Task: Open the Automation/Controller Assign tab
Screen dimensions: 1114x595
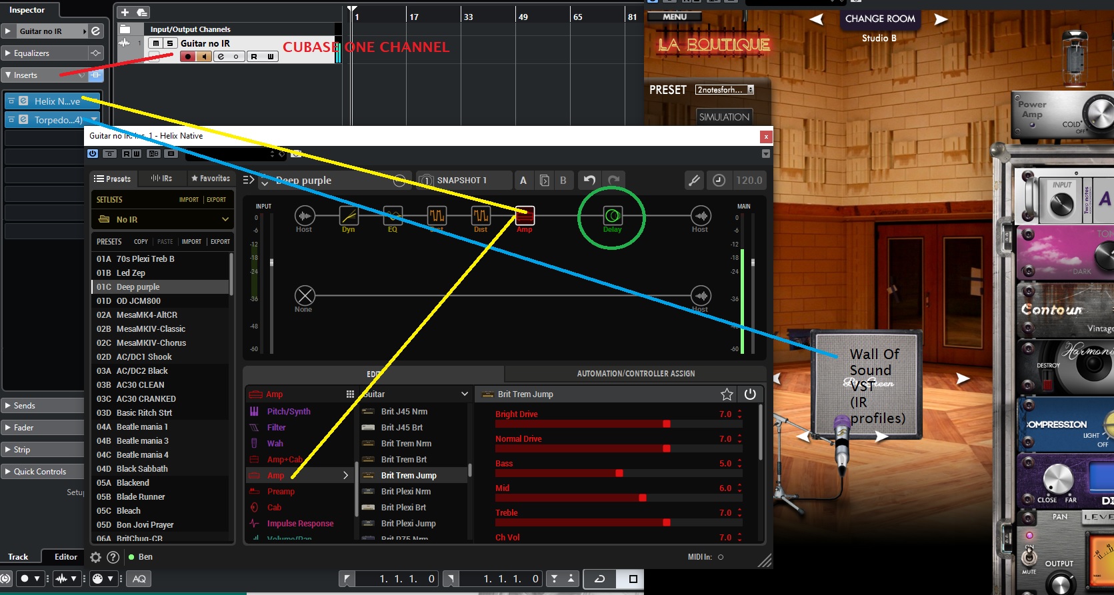Action: 635,374
